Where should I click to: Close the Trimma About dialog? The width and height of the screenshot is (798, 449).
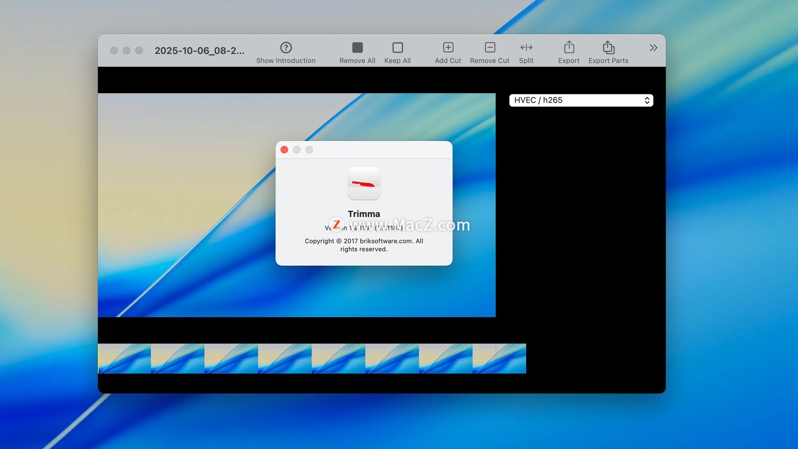point(284,150)
